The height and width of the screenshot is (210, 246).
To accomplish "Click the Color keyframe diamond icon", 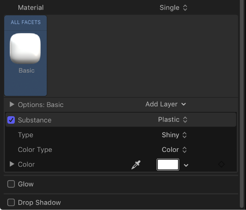I will 221,164.
